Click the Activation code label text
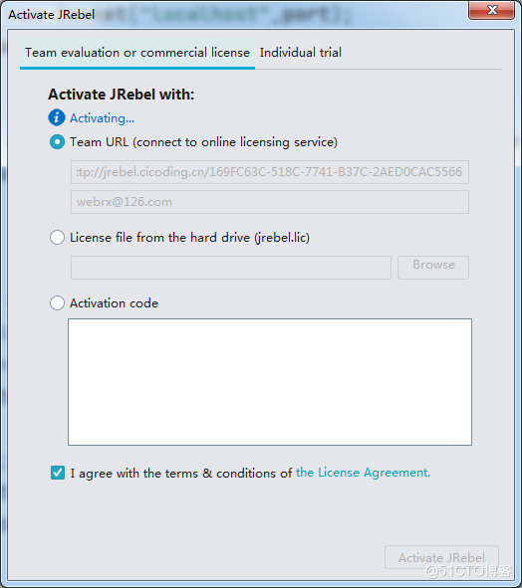522x588 pixels. coord(114,303)
